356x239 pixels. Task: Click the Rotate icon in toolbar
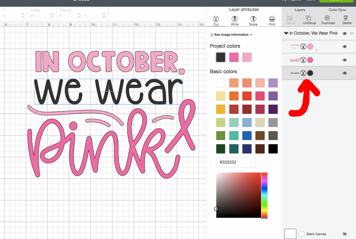pyautogui.click(x=32, y=16)
